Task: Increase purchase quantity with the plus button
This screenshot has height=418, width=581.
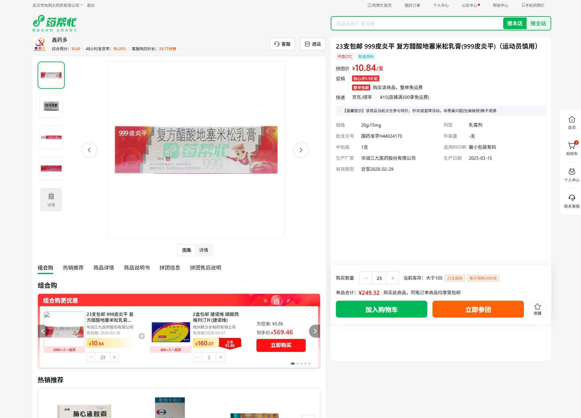Action: (393, 278)
